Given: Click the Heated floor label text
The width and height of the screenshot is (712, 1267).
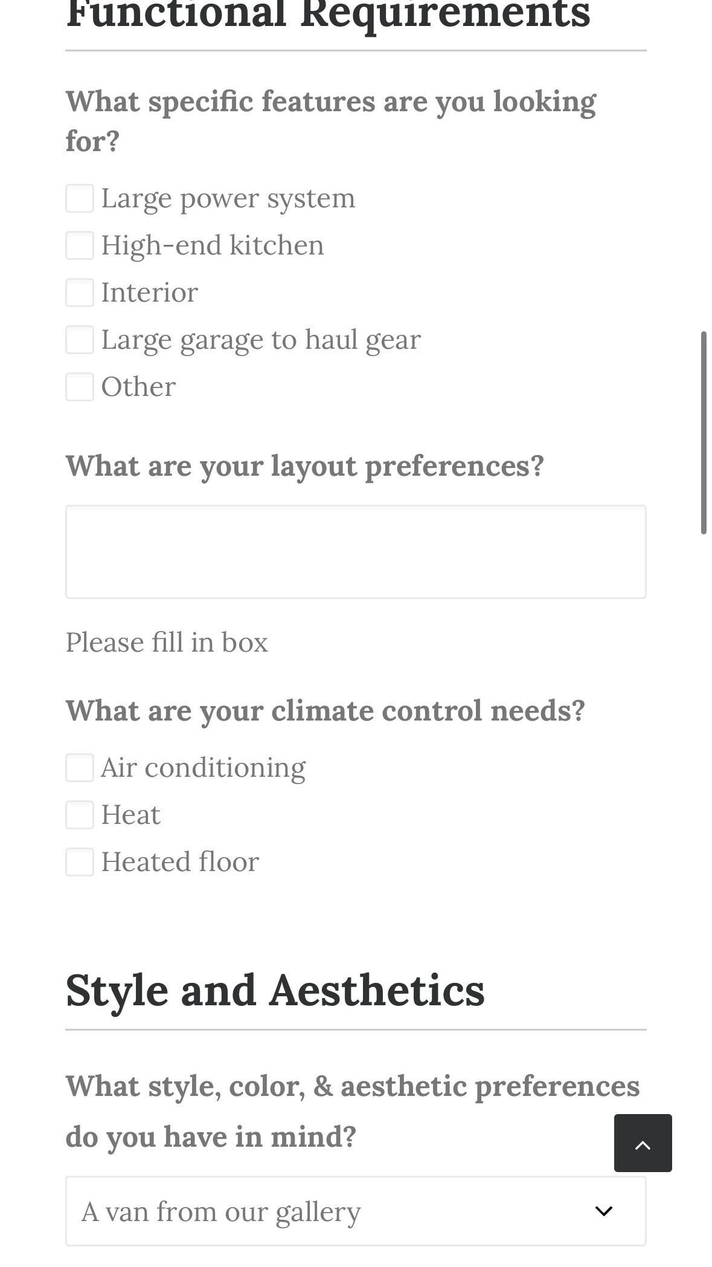Looking at the screenshot, I should tap(180, 862).
